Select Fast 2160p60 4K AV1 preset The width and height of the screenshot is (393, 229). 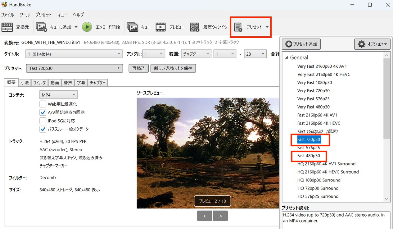[317, 115]
